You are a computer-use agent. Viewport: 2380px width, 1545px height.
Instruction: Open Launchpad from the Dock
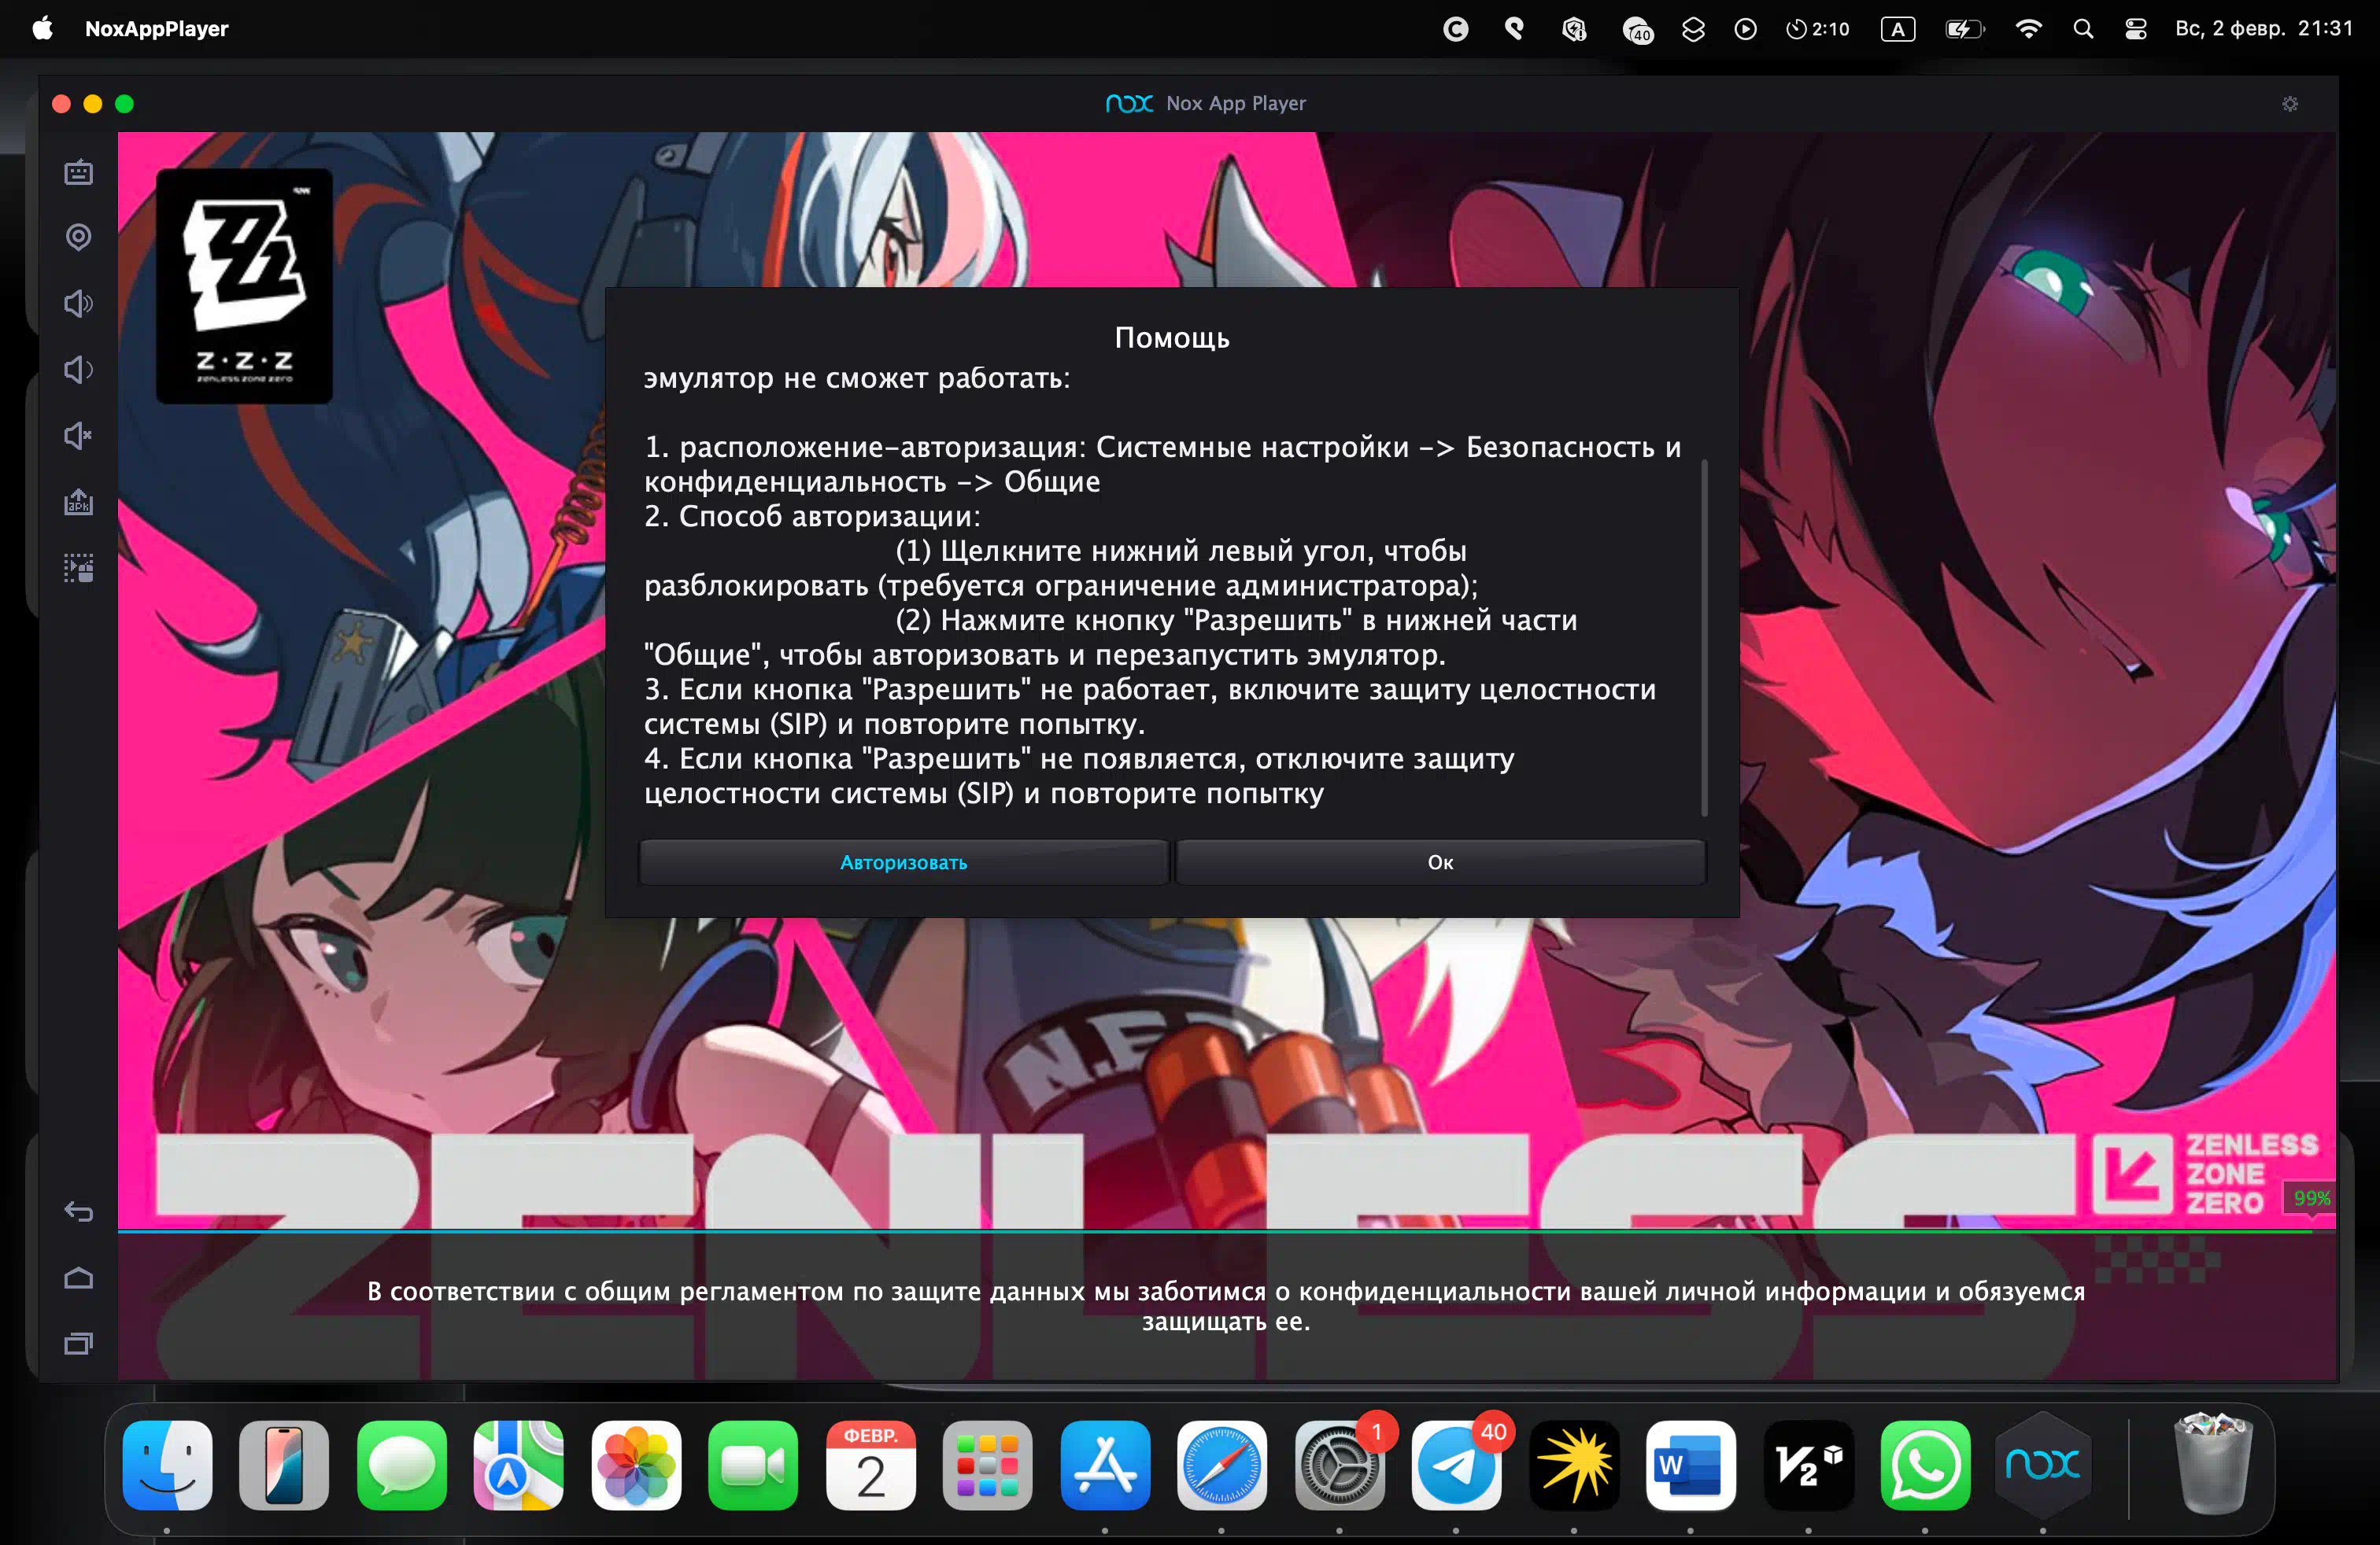click(x=988, y=1464)
